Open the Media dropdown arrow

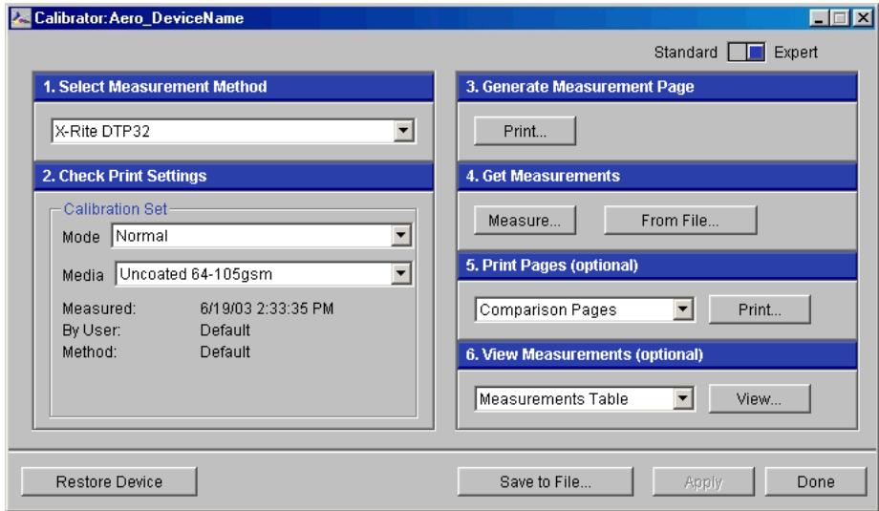click(x=401, y=274)
